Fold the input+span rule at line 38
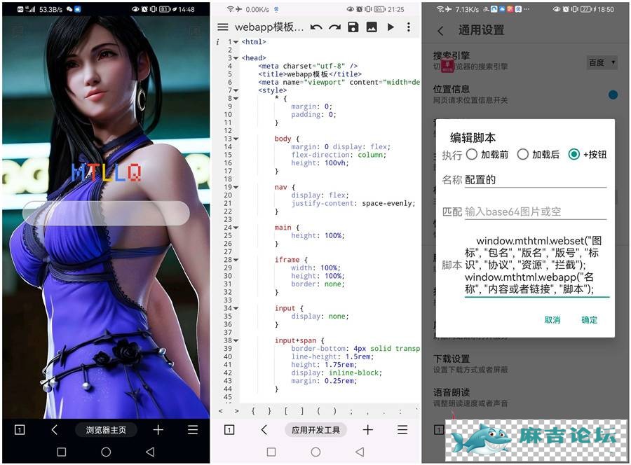Viewport: 631px width, 465px height. tap(236, 340)
